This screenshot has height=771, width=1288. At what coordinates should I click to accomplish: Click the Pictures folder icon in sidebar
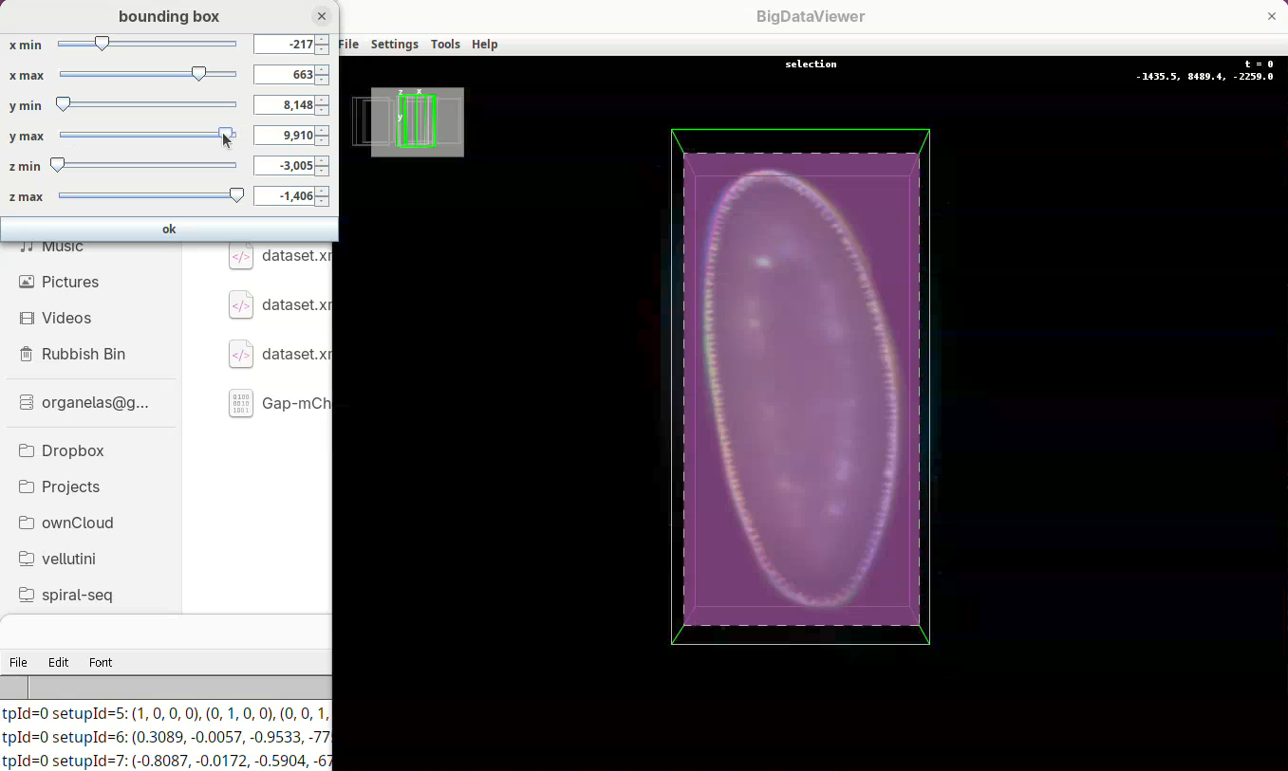click(27, 282)
